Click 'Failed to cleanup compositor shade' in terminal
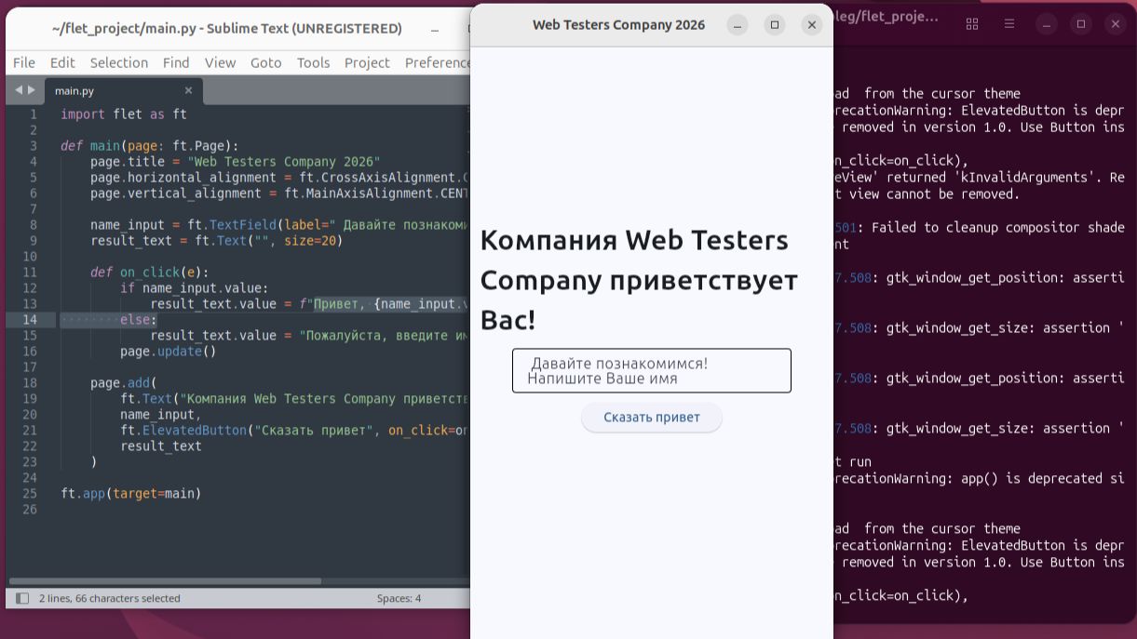Viewport: 1137px width, 639px height. [x=998, y=227]
